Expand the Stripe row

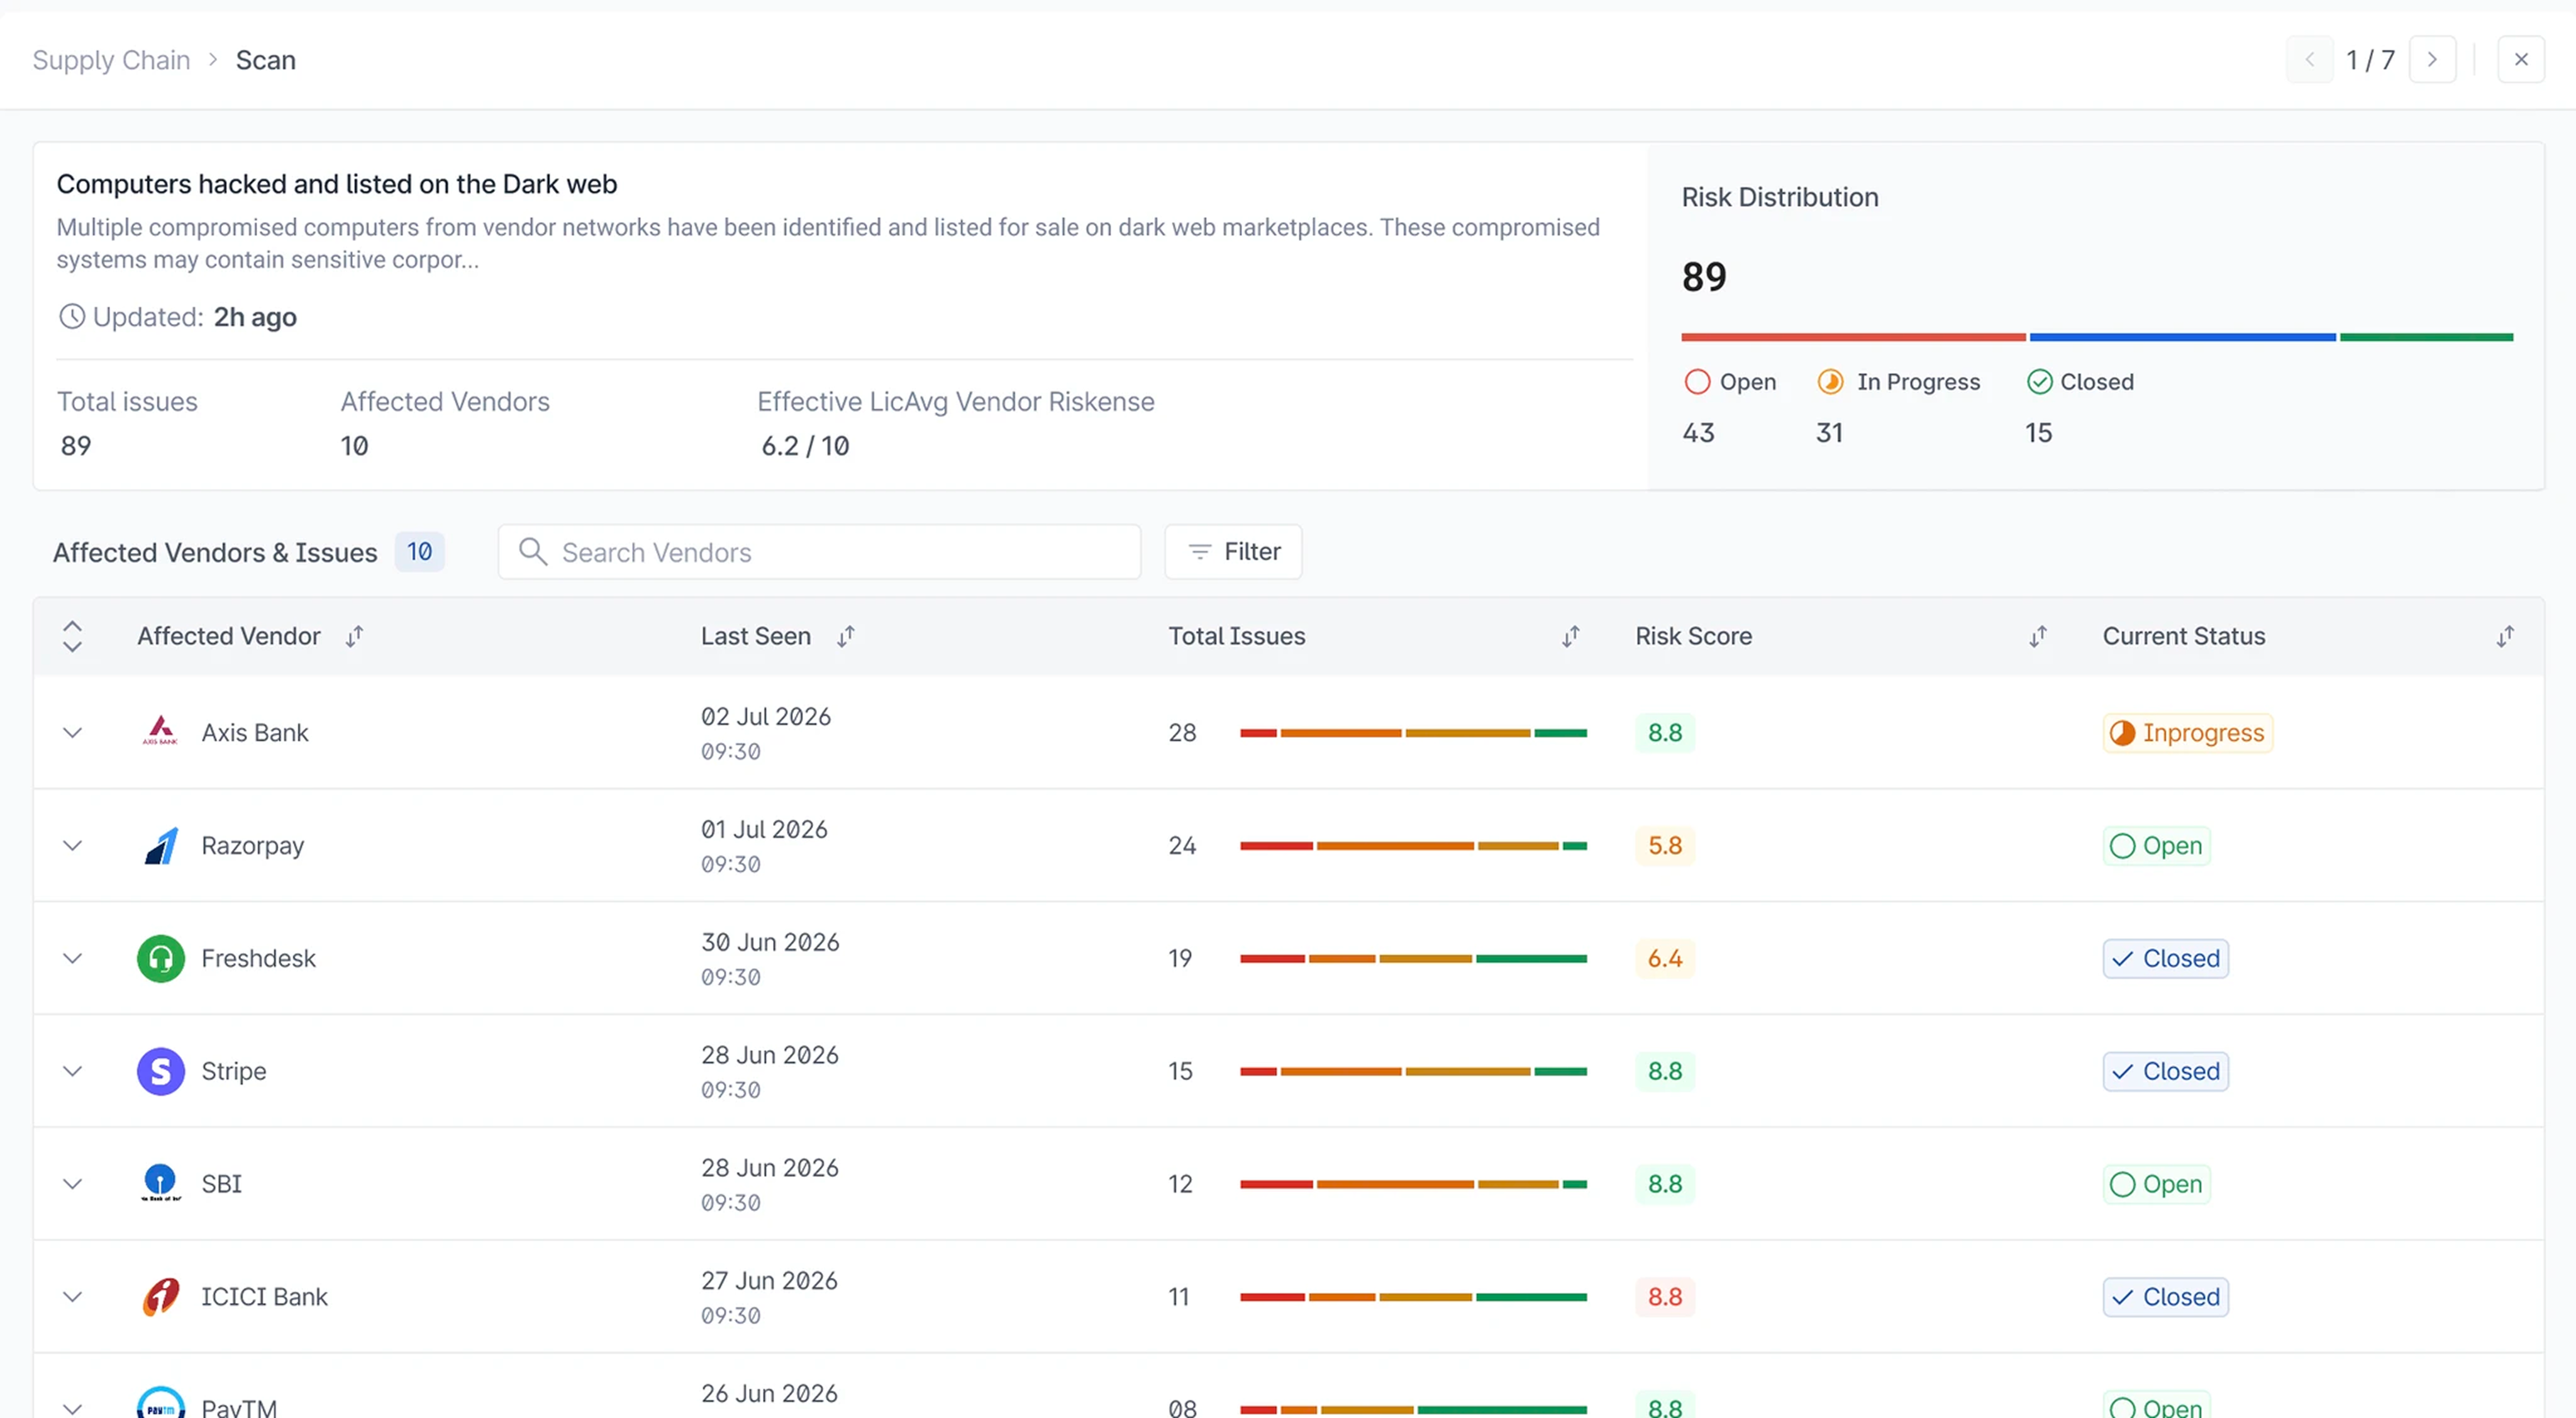tap(72, 1071)
